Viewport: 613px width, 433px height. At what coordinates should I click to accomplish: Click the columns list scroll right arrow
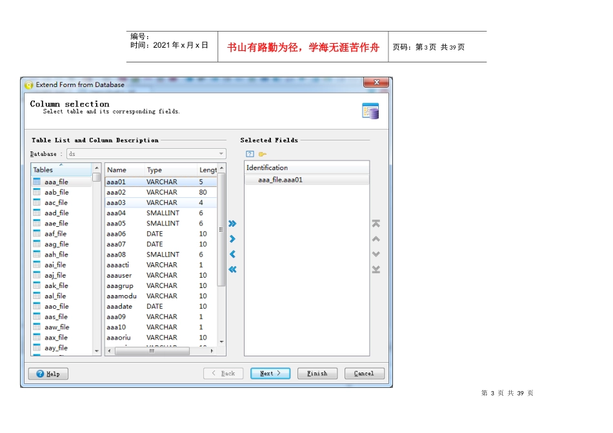point(212,351)
